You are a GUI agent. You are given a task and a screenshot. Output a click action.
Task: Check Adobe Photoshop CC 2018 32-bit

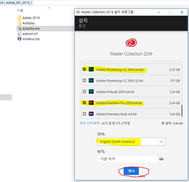click(x=84, y=80)
